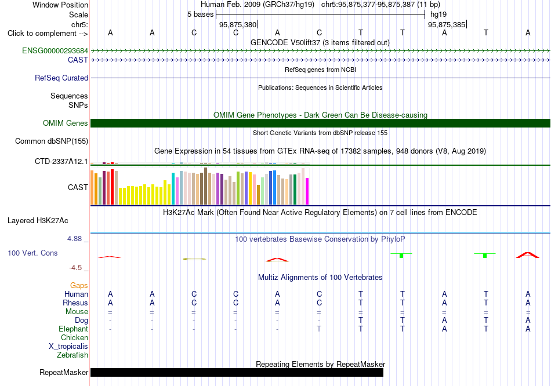Click the olive C conservation logo
This screenshot has height=386, width=551.
(x=194, y=259)
